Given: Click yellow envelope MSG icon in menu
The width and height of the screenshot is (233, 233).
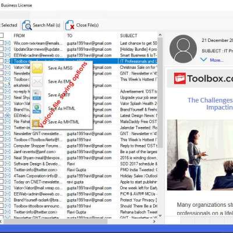Looking at the screenshot, I should pos(37,68).
